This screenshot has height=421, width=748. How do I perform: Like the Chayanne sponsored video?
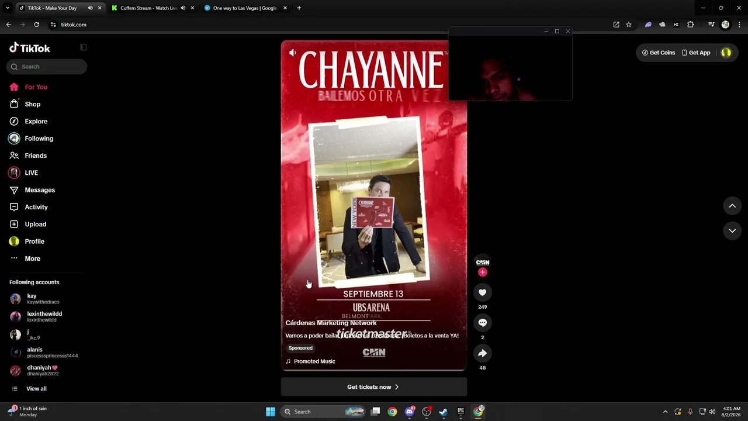[x=482, y=292]
